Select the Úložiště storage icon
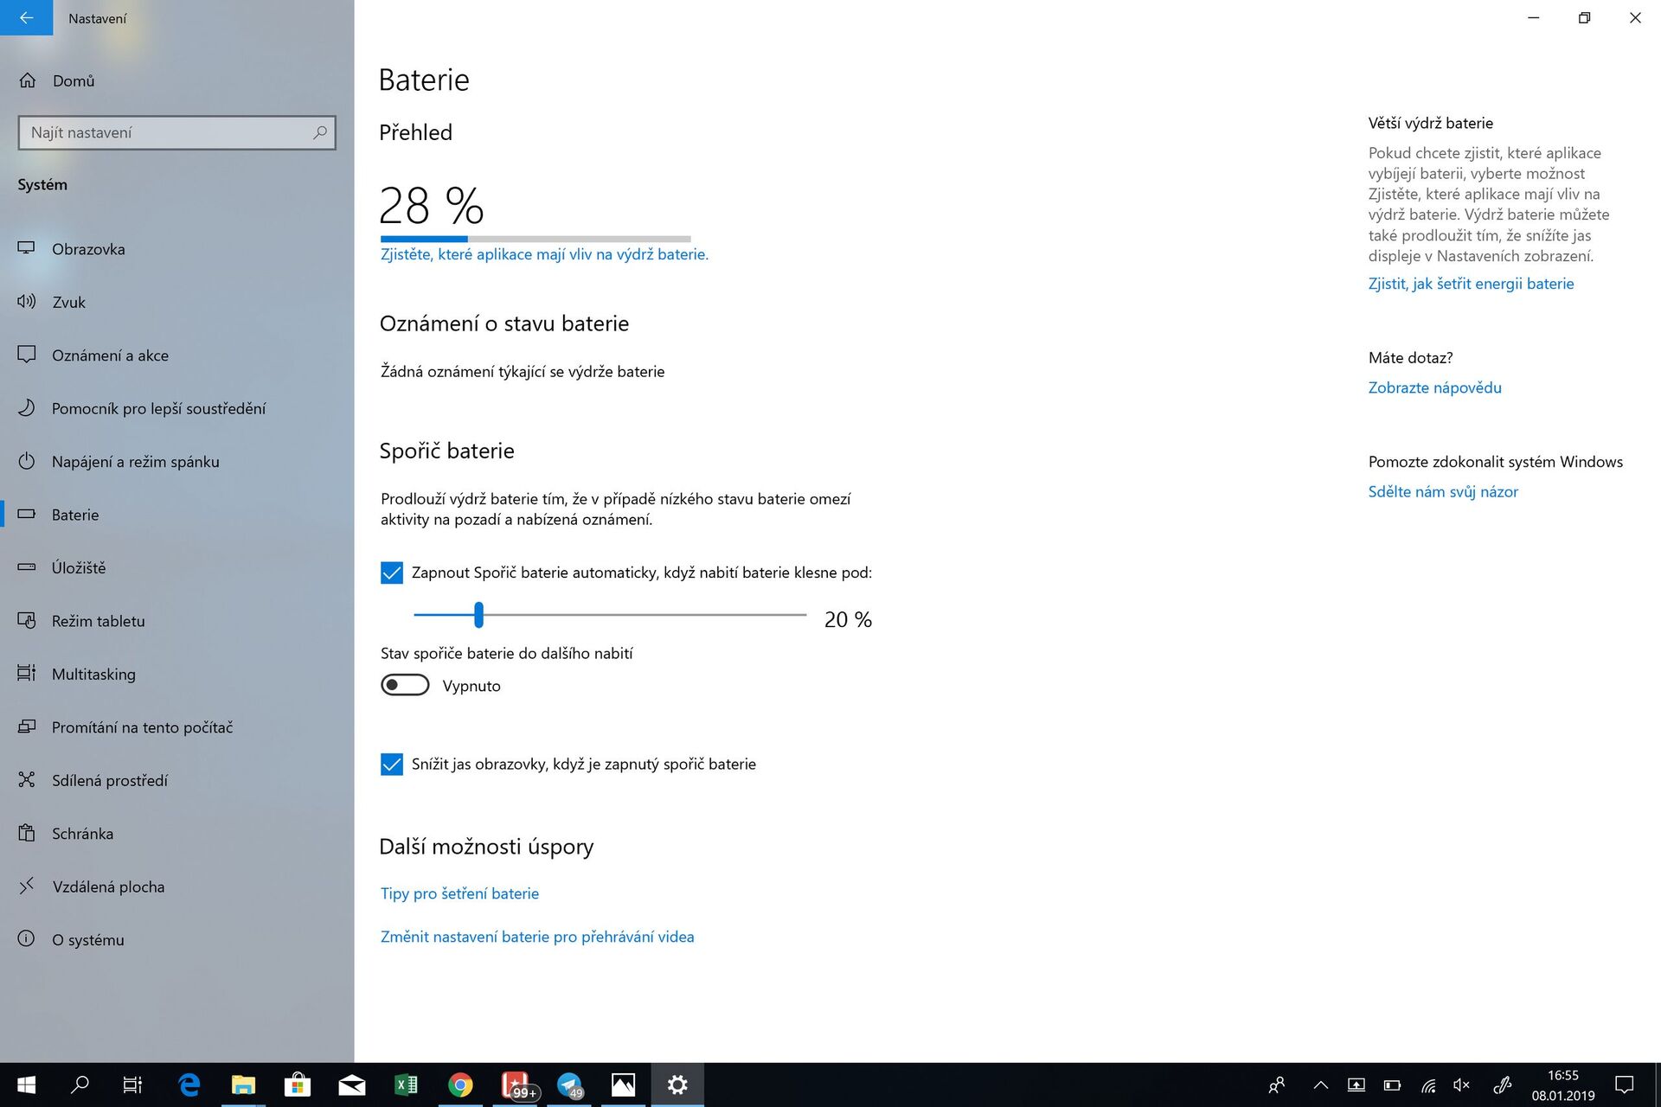Viewport: 1661px width, 1107px height. pyautogui.click(x=27, y=567)
